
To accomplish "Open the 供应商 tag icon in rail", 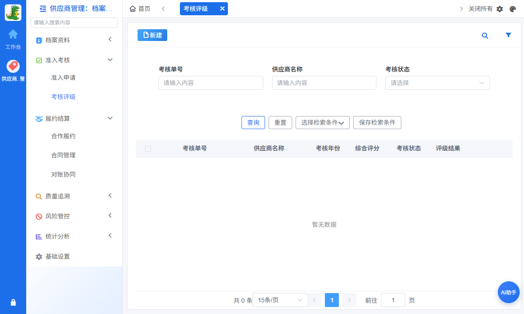I will [13, 66].
